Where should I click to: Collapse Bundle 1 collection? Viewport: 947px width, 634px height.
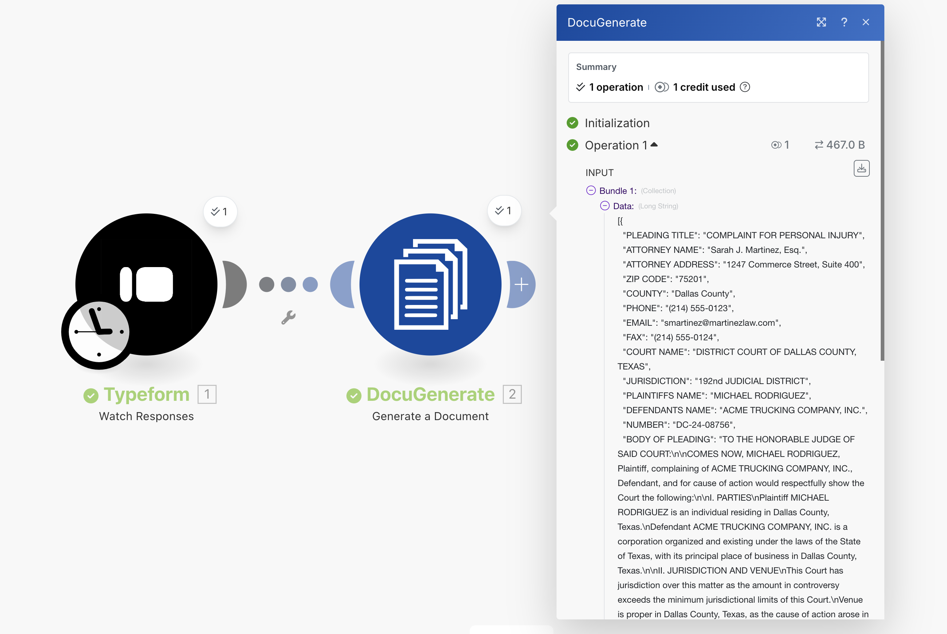(591, 191)
